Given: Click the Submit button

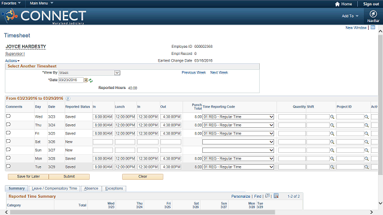Looking at the screenshot, I should (x=69, y=177).
